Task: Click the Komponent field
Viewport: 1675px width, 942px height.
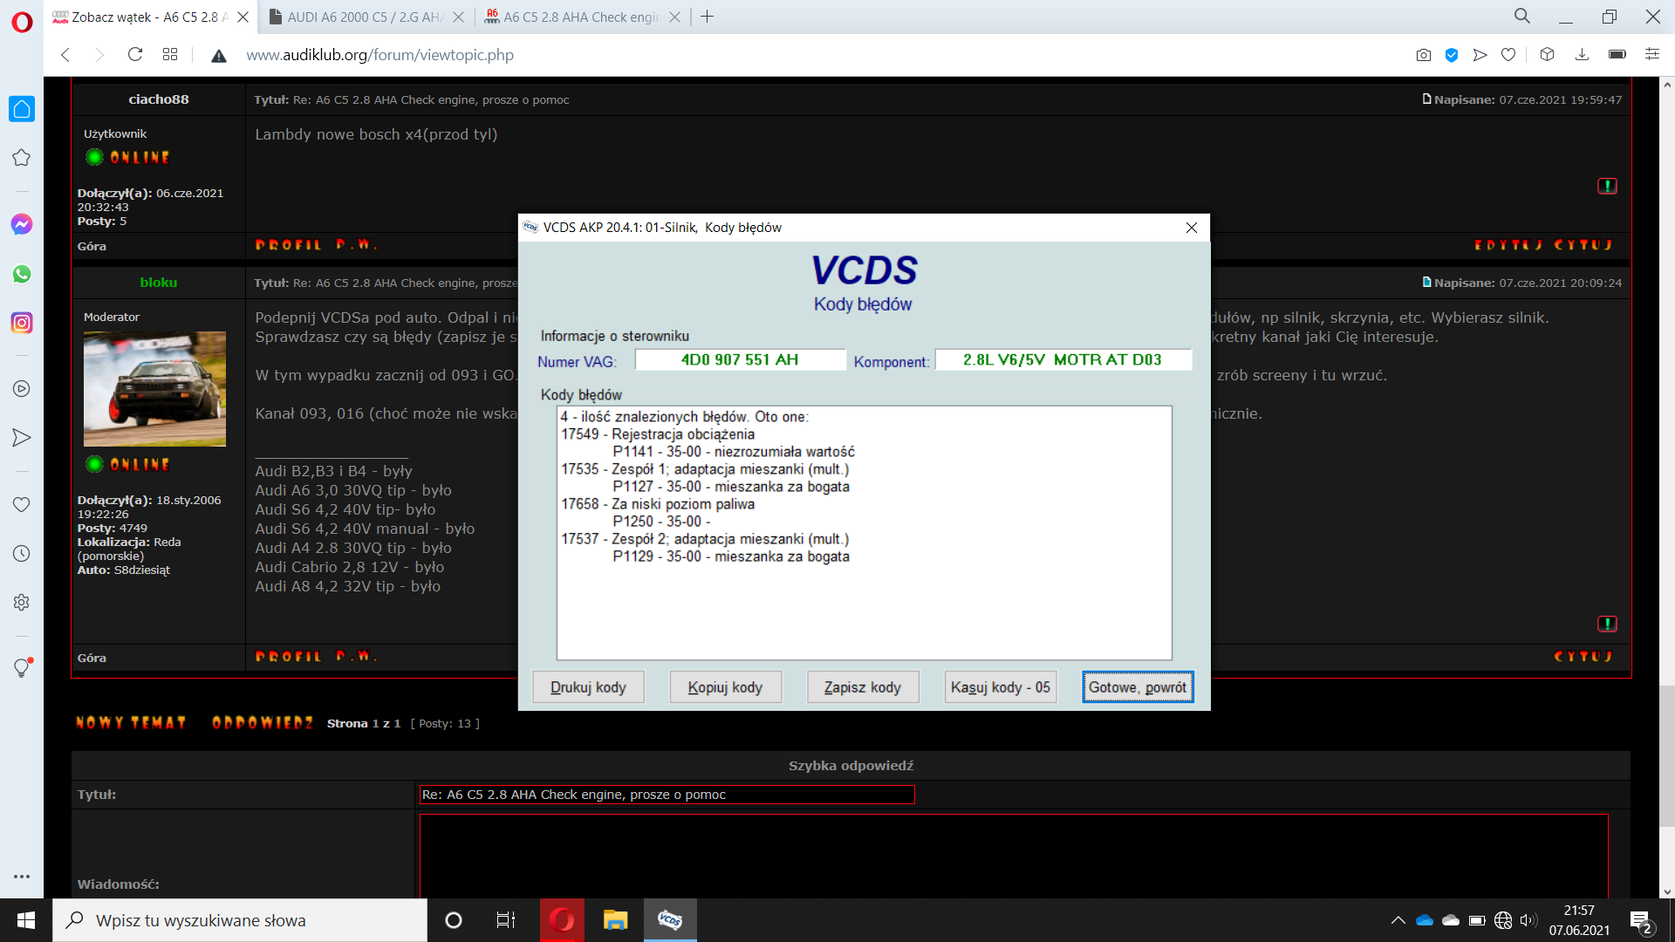Action: [x=1063, y=360]
